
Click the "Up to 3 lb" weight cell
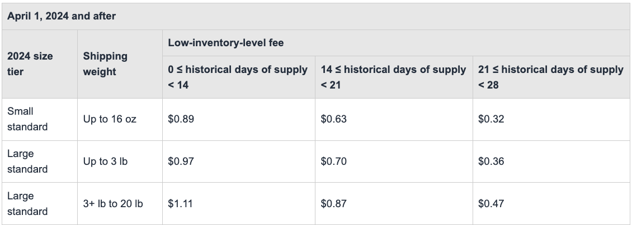click(x=105, y=162)
